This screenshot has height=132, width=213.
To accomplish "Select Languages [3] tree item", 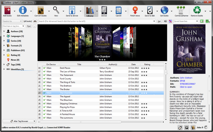I will [17, 36].
